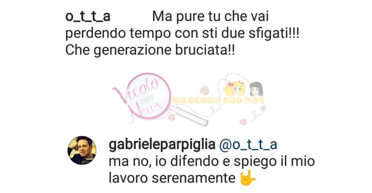Click 'Che generazione bruciata!!' comment line

(x=150, y=50)
